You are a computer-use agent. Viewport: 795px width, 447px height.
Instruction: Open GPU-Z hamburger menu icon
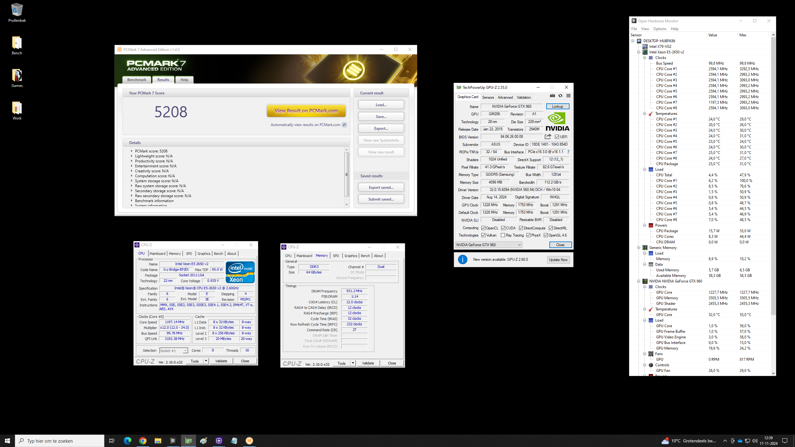click(x=568, y=96)
